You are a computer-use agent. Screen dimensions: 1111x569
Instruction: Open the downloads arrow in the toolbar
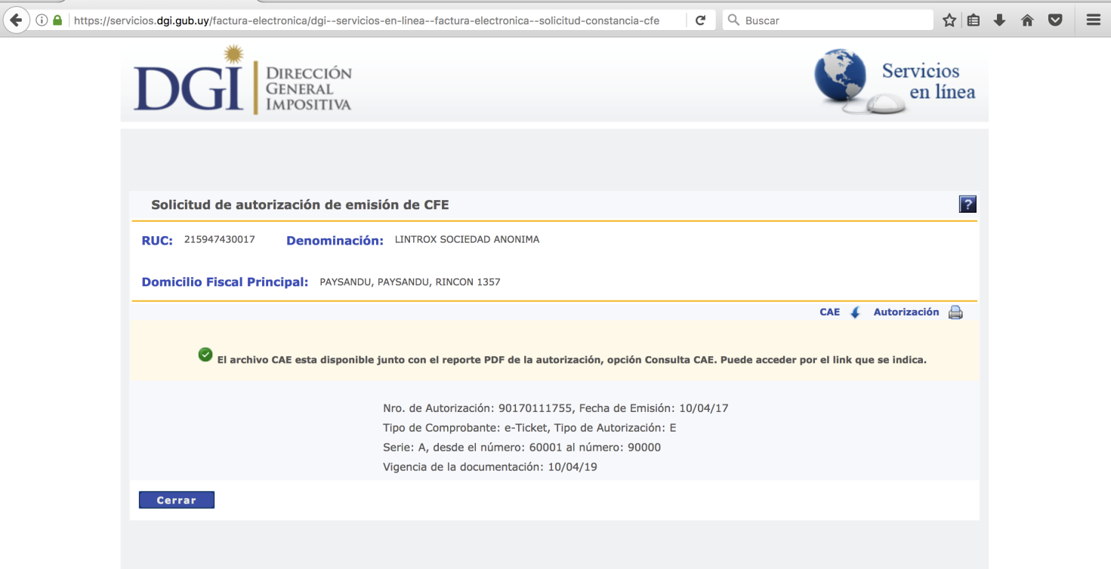coord(1000,20)
